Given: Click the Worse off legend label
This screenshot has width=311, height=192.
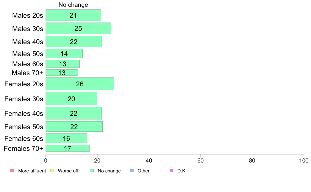Looking at the screenshot, I should [x=68, y=171].
